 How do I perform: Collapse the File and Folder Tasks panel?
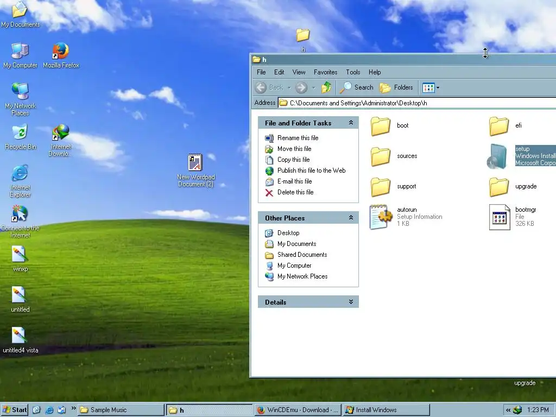351,123
